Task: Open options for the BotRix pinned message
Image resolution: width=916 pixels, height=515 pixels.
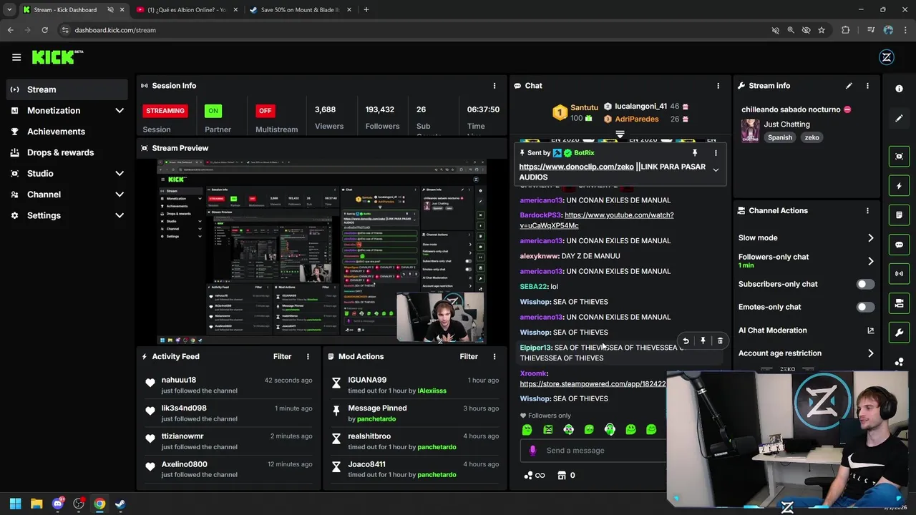Action: coord(716,153)
